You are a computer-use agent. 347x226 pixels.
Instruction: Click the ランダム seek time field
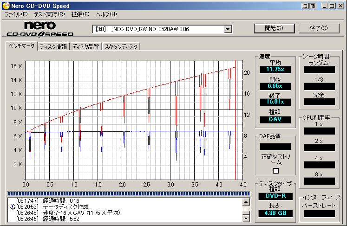tap(319, 70)
